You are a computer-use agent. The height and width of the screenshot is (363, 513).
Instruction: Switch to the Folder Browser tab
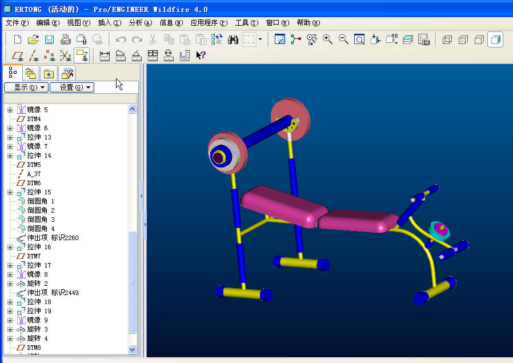tap(31, 73)
